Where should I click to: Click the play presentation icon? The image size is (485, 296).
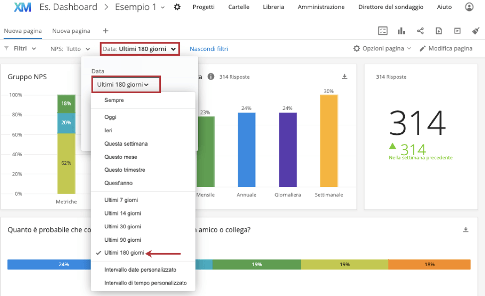coord(457,31)
